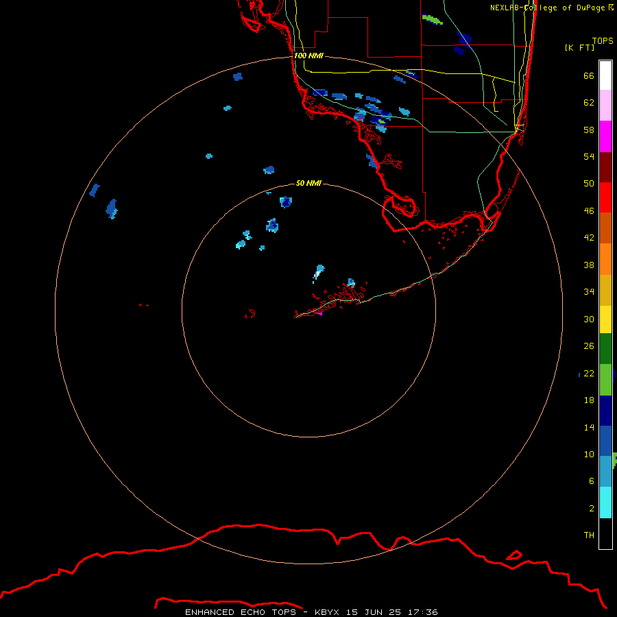This screenshot has height=617, width=617.
Task: Pick the dark orange swatch in the legend
Action: coord(605,228)
